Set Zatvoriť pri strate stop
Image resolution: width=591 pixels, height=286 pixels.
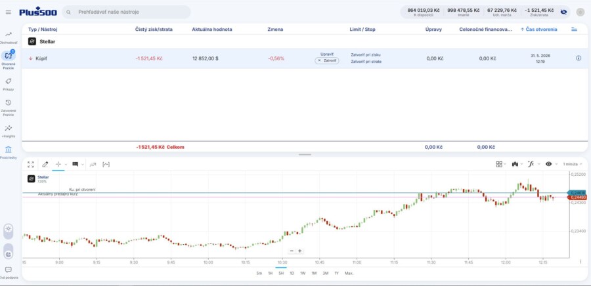[366, 62]
